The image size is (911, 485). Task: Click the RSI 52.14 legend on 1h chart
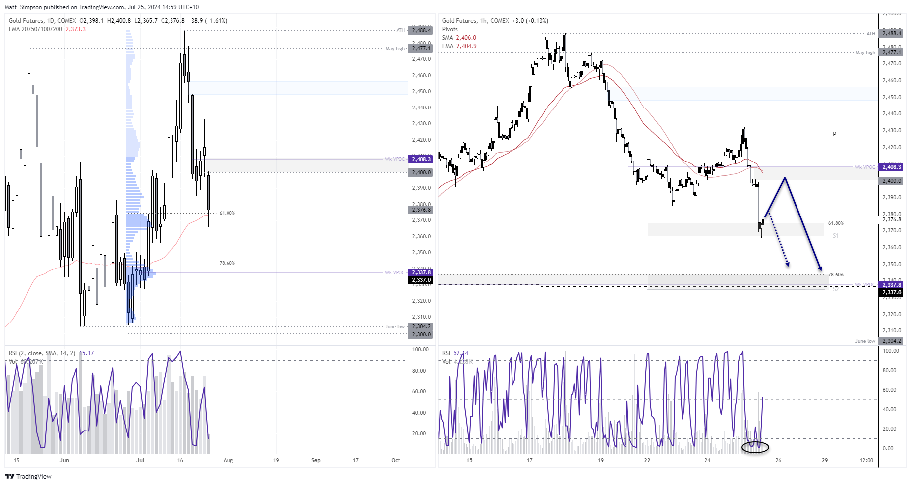pyautogui.click(x=455, y=353)
